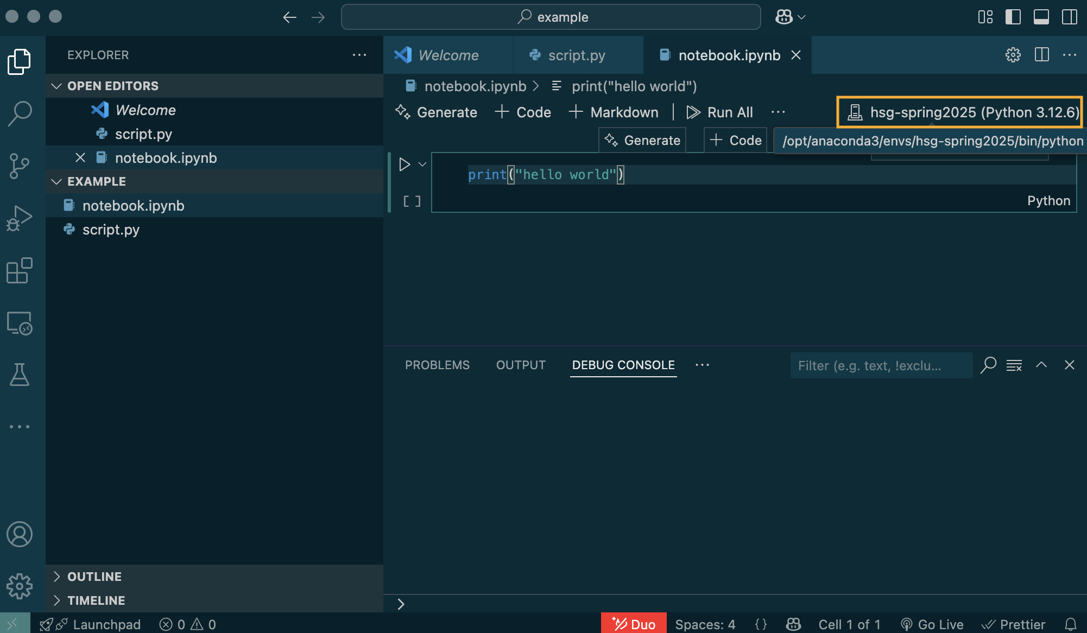The height and width of the screenshot is (633, 1087).
Task: Open the Testing flask icon view
Action: [20, 375]
